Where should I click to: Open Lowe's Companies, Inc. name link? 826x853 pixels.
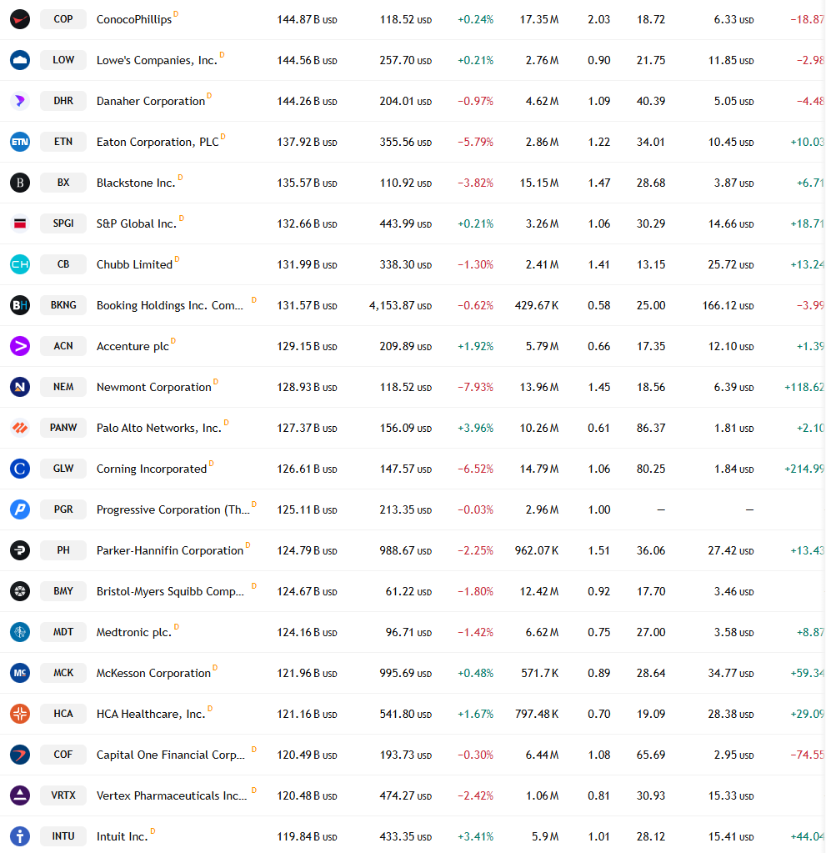[157, 60]
